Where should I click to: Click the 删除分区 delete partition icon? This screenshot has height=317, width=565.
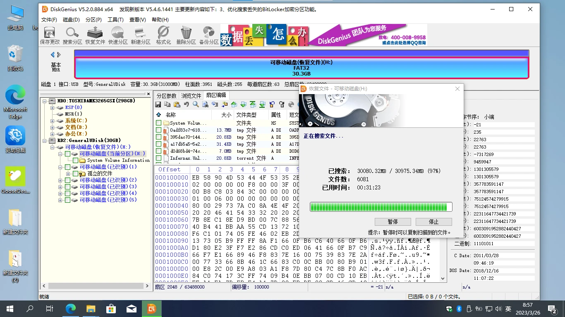click(186, 35)
